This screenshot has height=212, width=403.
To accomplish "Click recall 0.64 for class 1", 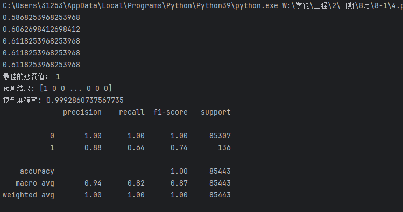I will click(x=136, y=147).
